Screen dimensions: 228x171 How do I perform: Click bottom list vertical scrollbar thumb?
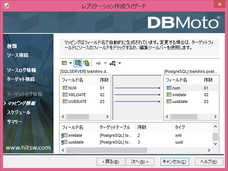click(215, 137)
